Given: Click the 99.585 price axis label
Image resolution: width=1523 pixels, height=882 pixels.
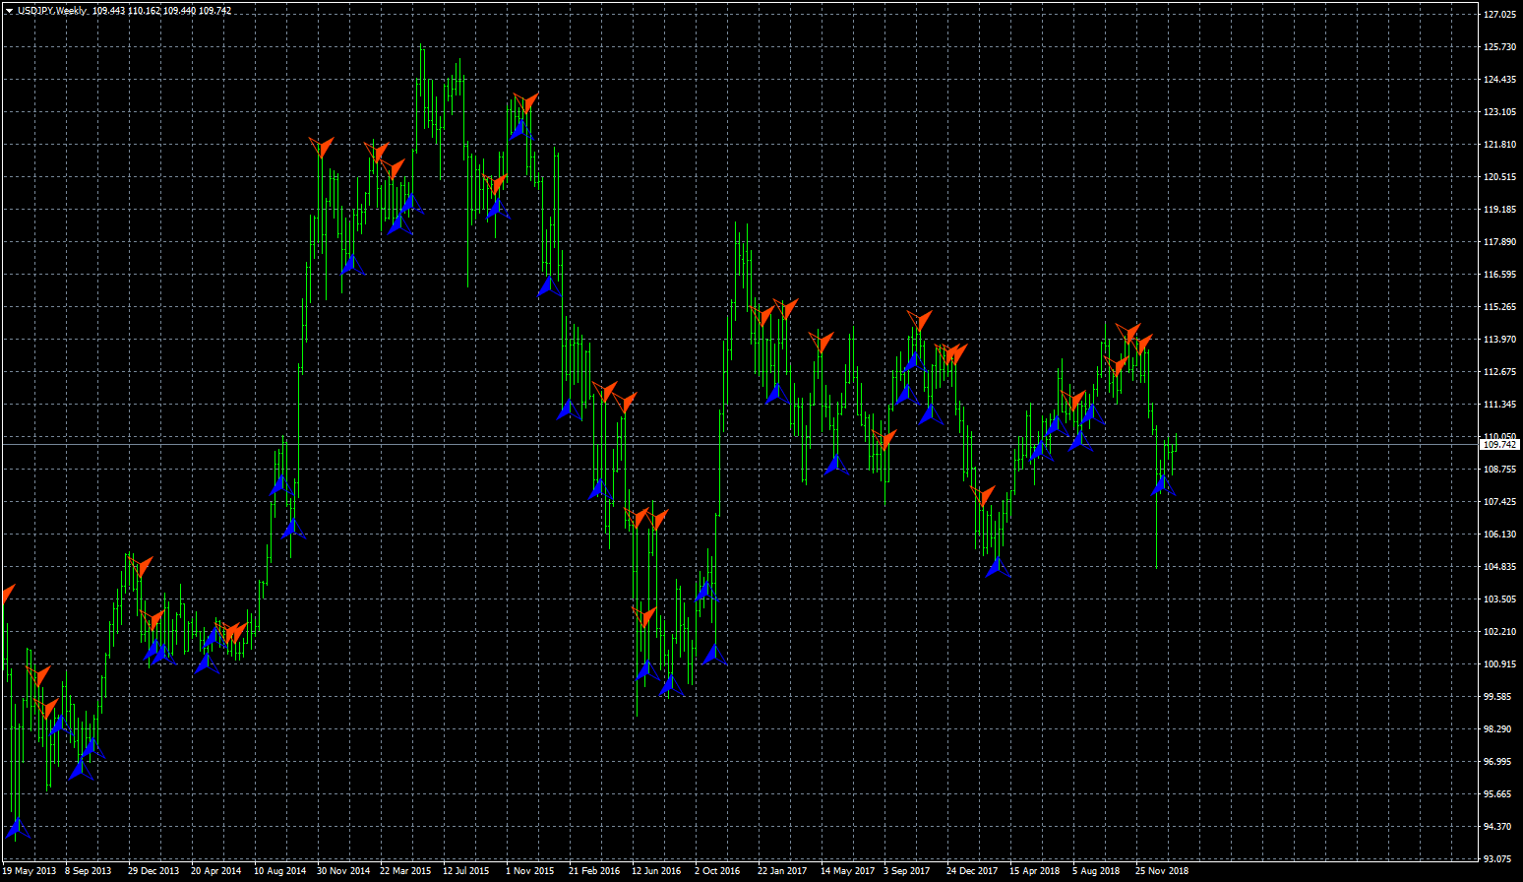Looking at the screenshot, I should pyautogui.click(x=1496, y=697).
